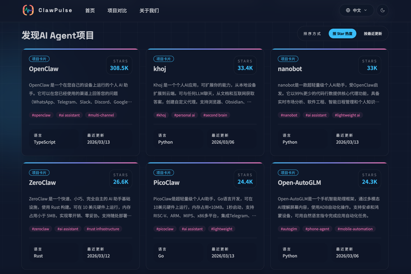Click the OpenClaw 308.5K stars badge
Viewport: 411px width, 274px height.
[119, 65]
